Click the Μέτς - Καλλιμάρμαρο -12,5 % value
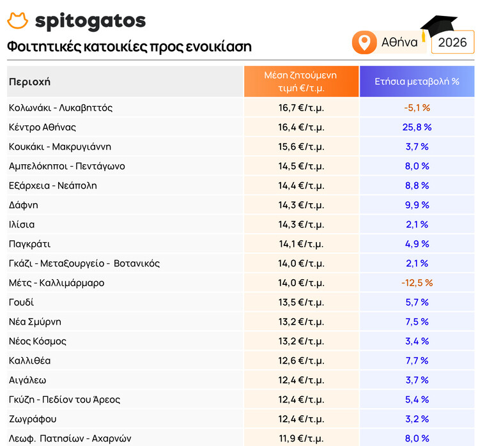The height and width of the screenshot is (446, 478). [x=417, y=283]
